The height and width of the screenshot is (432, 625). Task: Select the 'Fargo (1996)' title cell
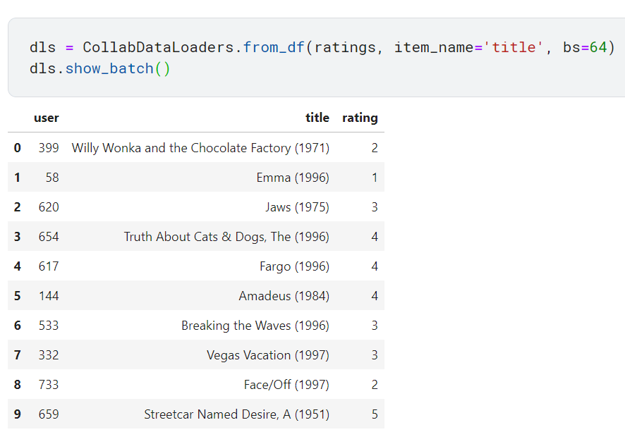(295, 266)
